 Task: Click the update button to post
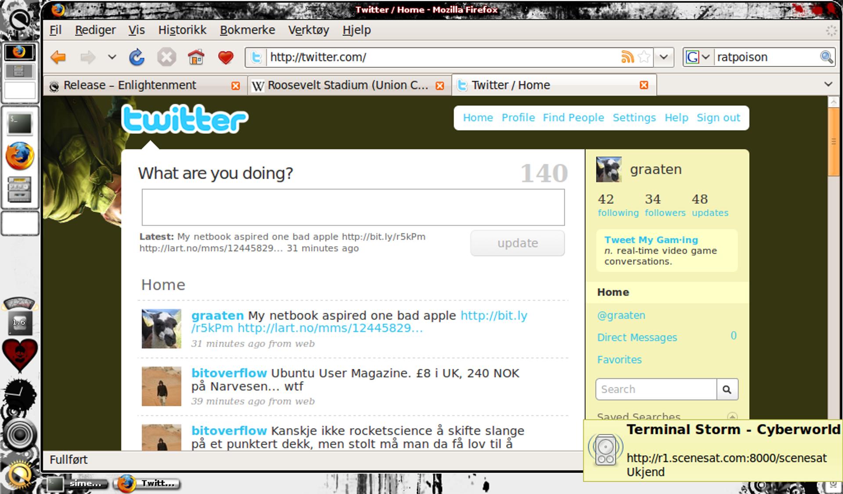[x=518, y=243]
